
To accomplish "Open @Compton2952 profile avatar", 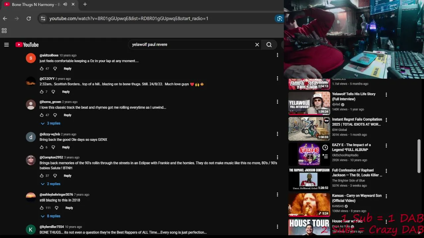I will [x=31, y=160].
